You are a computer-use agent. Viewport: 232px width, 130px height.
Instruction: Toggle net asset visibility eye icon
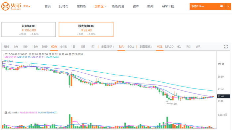click(x=221, y=6)
